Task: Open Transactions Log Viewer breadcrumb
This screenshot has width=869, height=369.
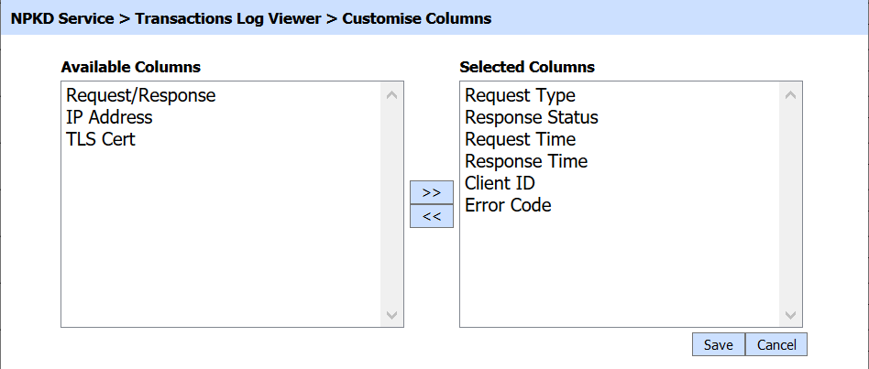Action: click(x=228, y=18)
